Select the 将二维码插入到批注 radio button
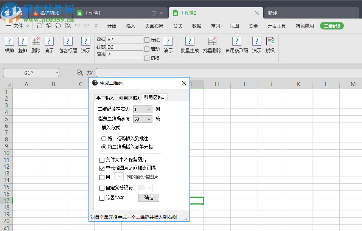This screenshot has height=231, width=362. click(104, 138)
